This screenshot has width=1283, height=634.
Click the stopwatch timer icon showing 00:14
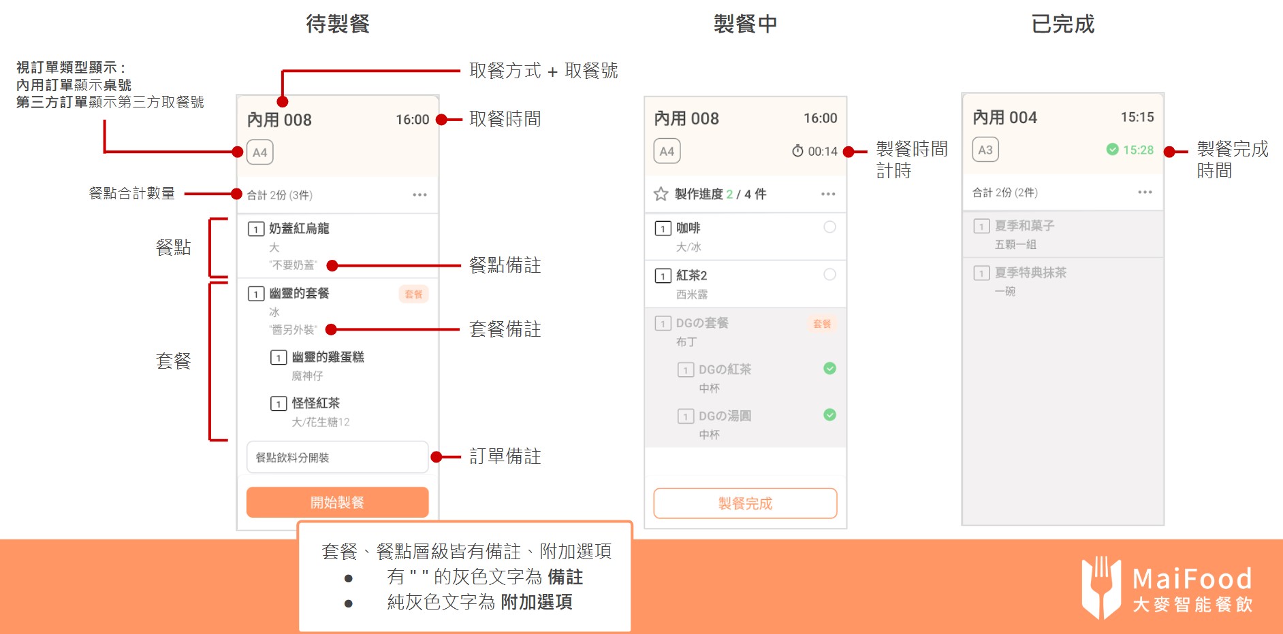[x=797, y=151]
